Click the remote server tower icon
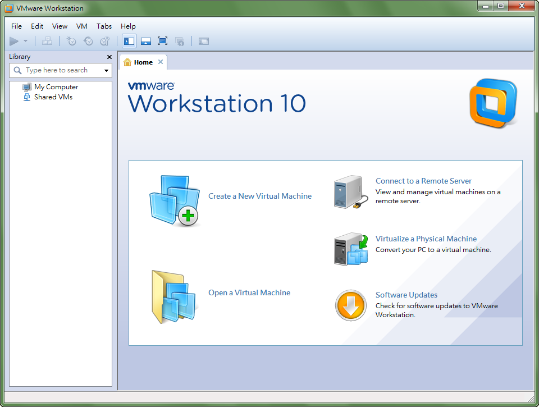Screen dimensions: 539x407 pos(351,192)
